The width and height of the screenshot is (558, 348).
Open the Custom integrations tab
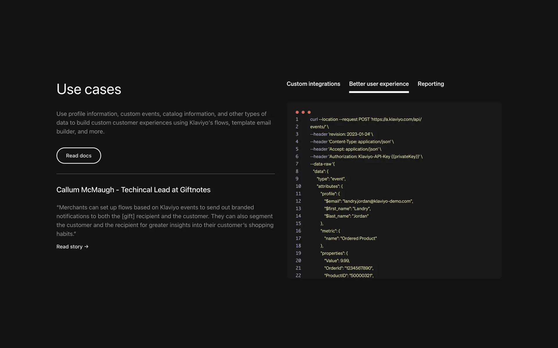click(x=313, y=84)
